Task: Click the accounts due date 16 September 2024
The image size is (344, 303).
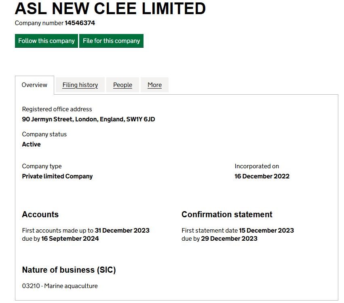Action: [70, 239]
